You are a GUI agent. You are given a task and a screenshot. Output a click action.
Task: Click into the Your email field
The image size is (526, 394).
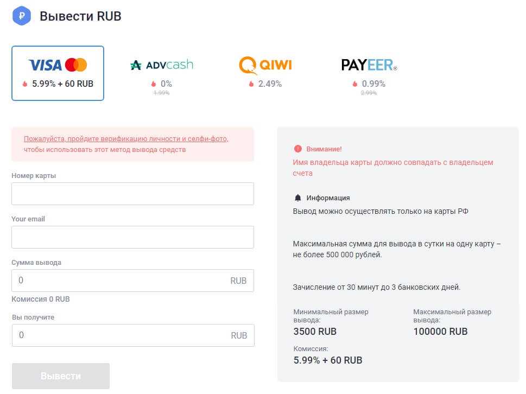(x=132, y=237)
